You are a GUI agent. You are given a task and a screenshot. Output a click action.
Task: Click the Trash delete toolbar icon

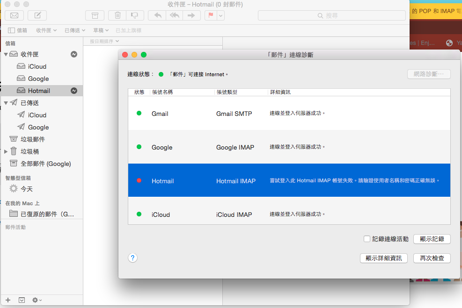(117, 15)
